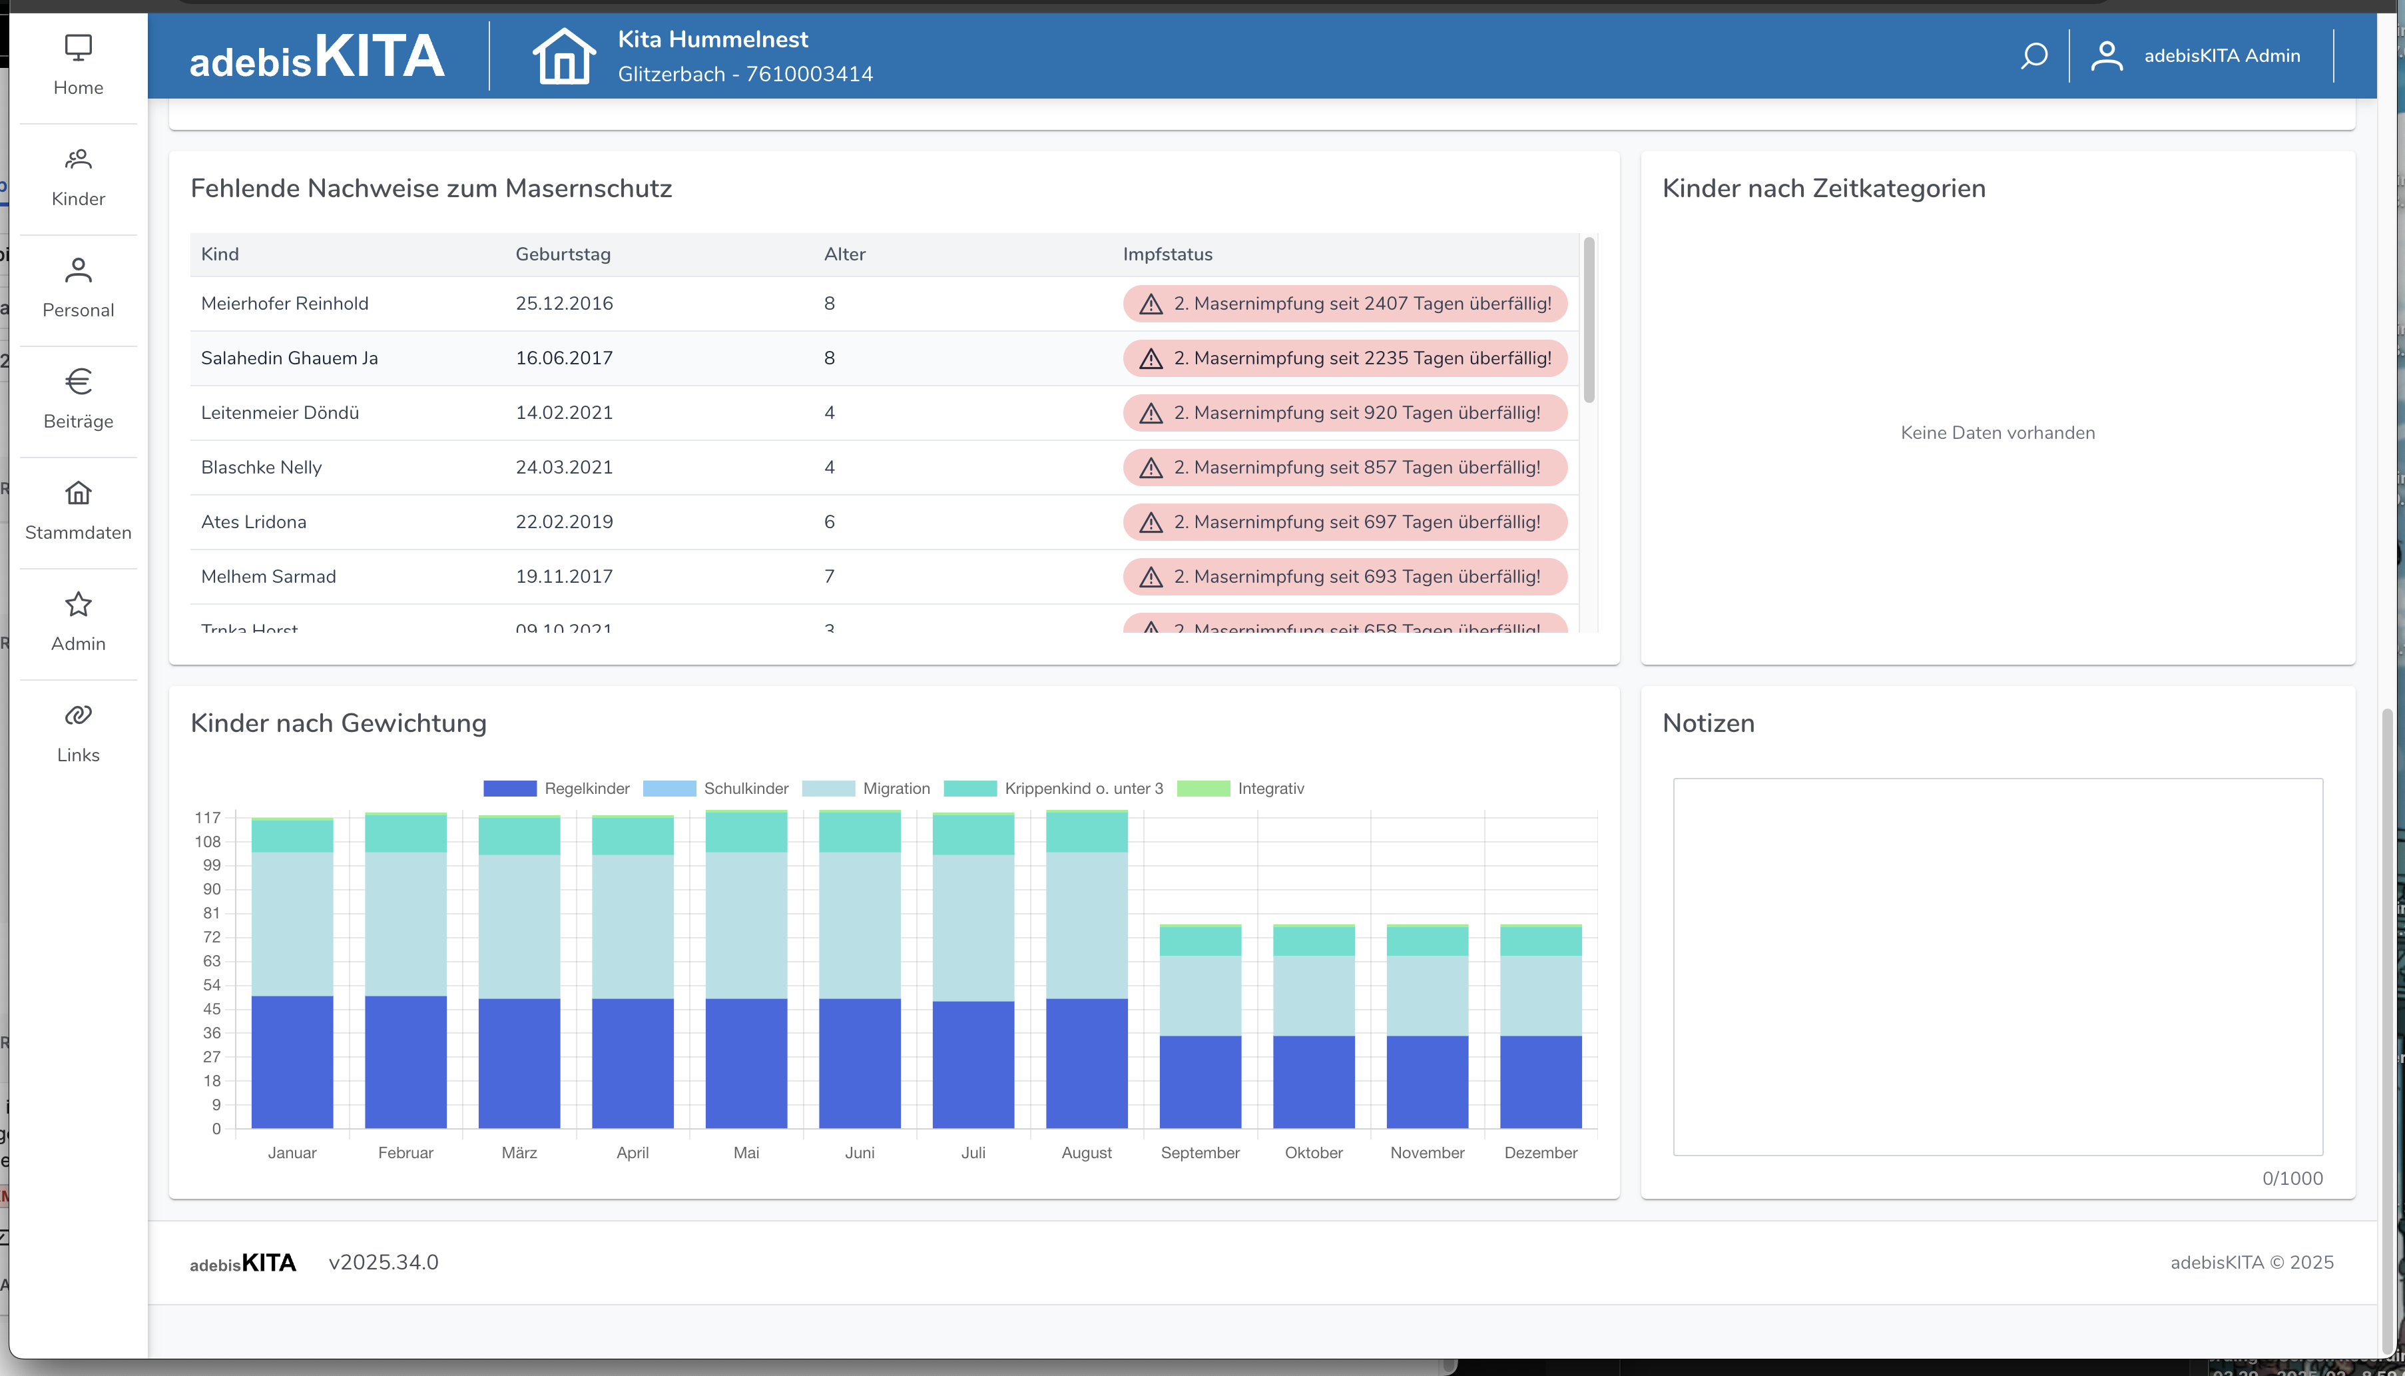Screen dimensions: 2405x1376
Task: Click the search magnifier icon in header
Action: coord(2033,56)
